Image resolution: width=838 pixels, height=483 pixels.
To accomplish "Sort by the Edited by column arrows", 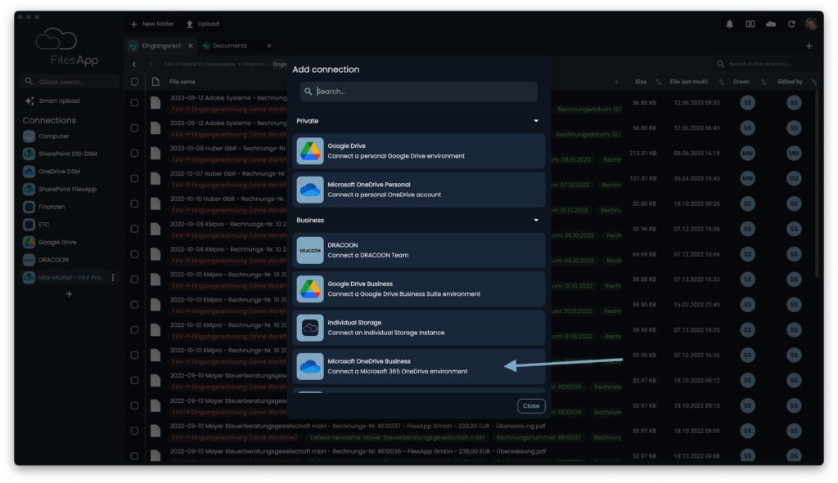I will [x=814, y=82].
